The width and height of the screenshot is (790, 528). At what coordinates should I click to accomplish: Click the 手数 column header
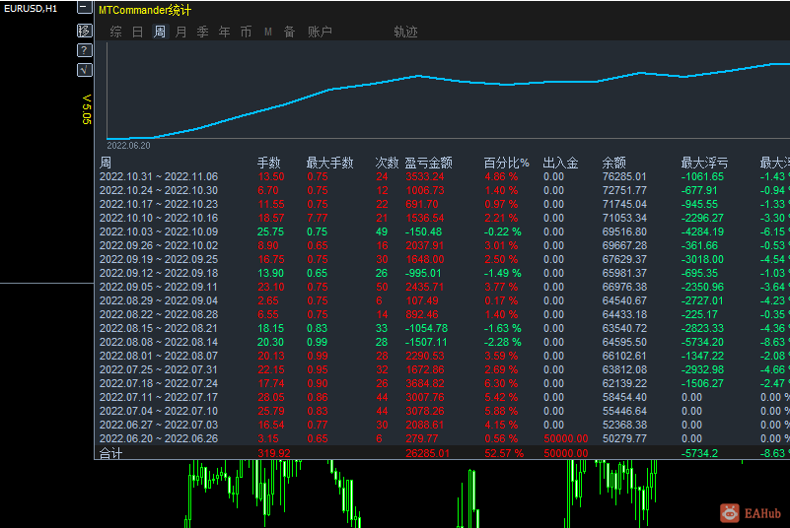click(x=268, y=163)
